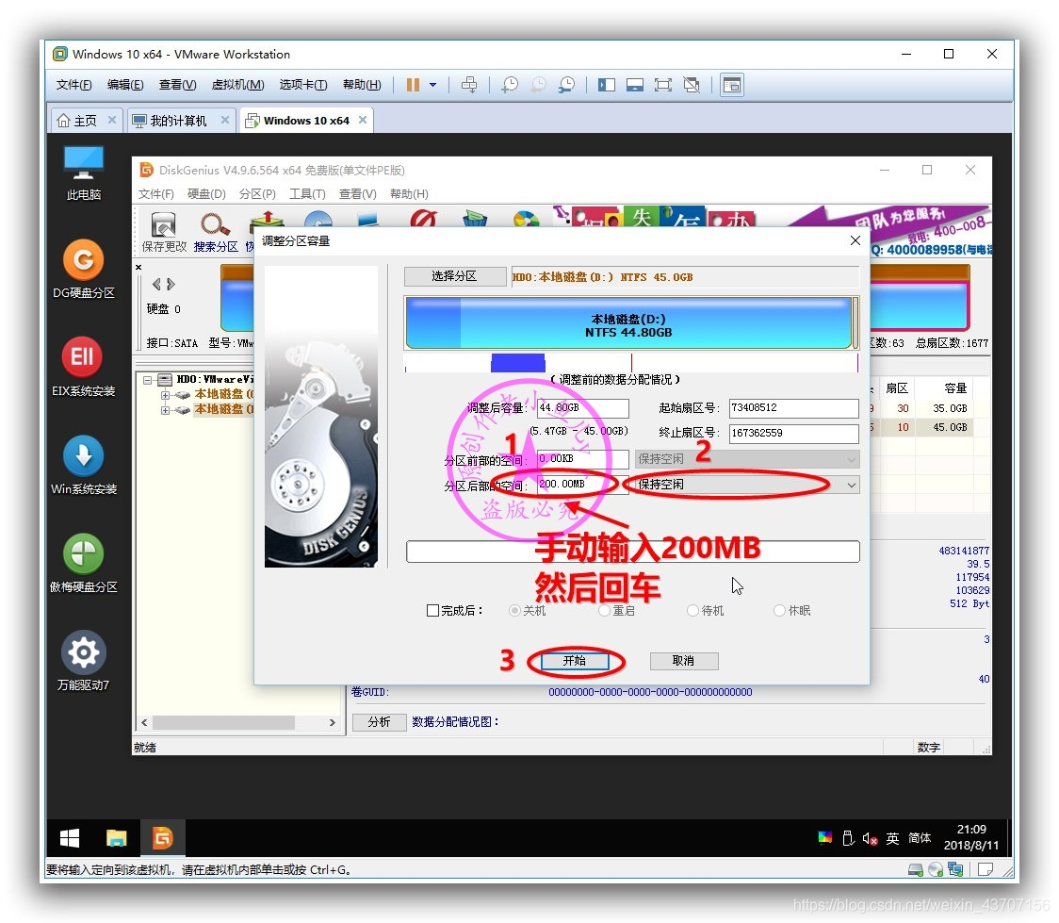1059x923 pixels.
Task: Click the partition size bar 本地磁盘(D:)
Action: pos(628,323)
